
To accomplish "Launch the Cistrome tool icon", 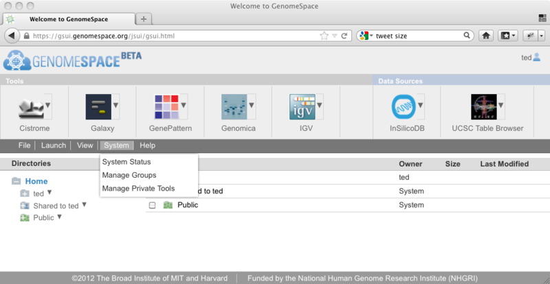I will [x=31, y=107].
